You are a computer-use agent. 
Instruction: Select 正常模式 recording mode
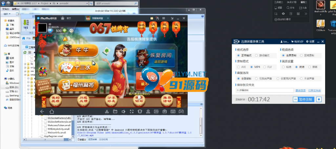click(x=244, y=55)
